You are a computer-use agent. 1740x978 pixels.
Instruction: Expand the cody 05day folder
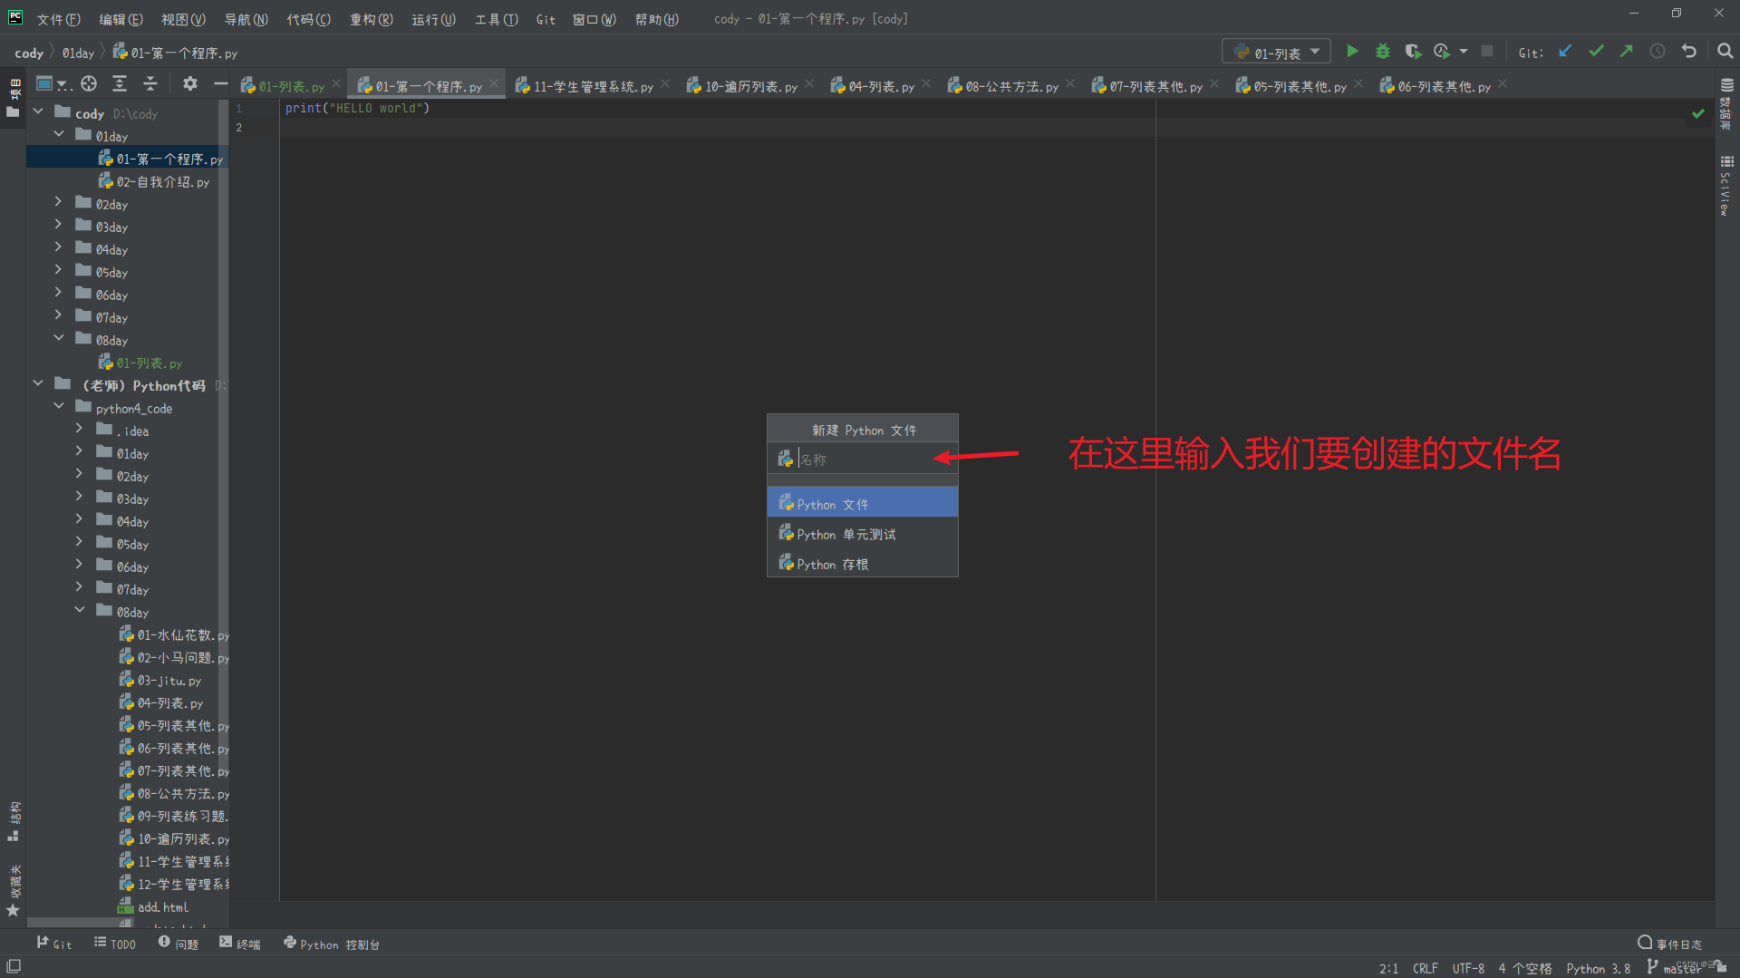tap(59, 270)
